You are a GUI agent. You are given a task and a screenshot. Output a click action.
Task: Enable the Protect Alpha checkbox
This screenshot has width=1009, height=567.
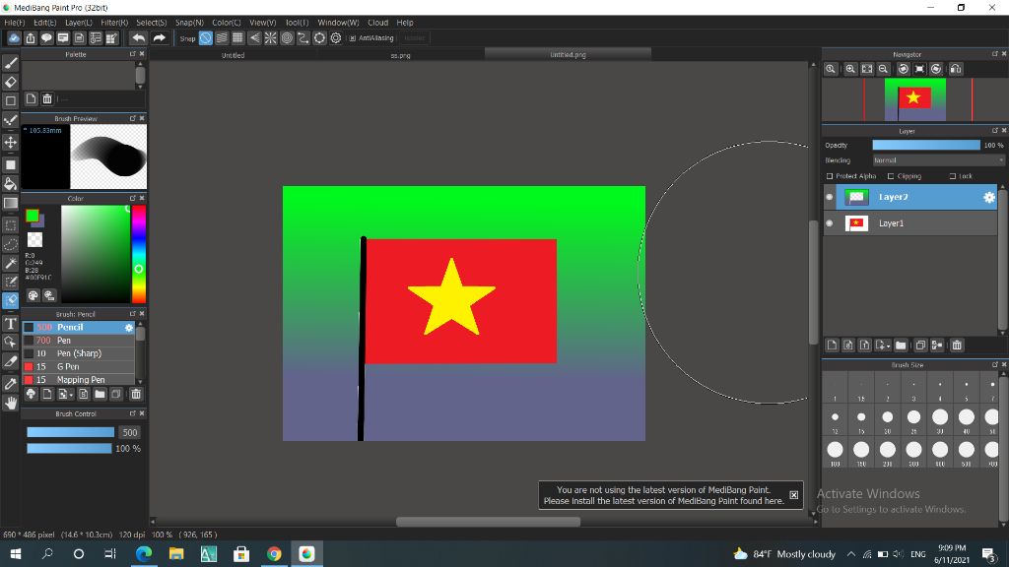(830, 176)
